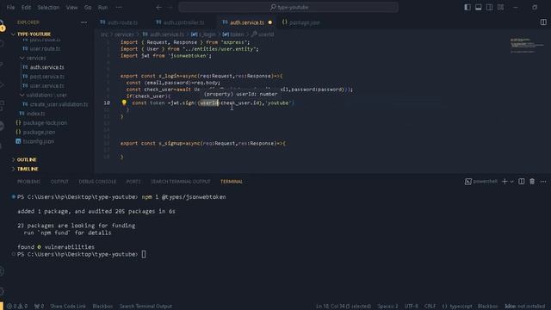Select the TERMINAL panel tab
Image resolution: width=551 pixels, height=310 pixels.
click(x=232, y=182)
